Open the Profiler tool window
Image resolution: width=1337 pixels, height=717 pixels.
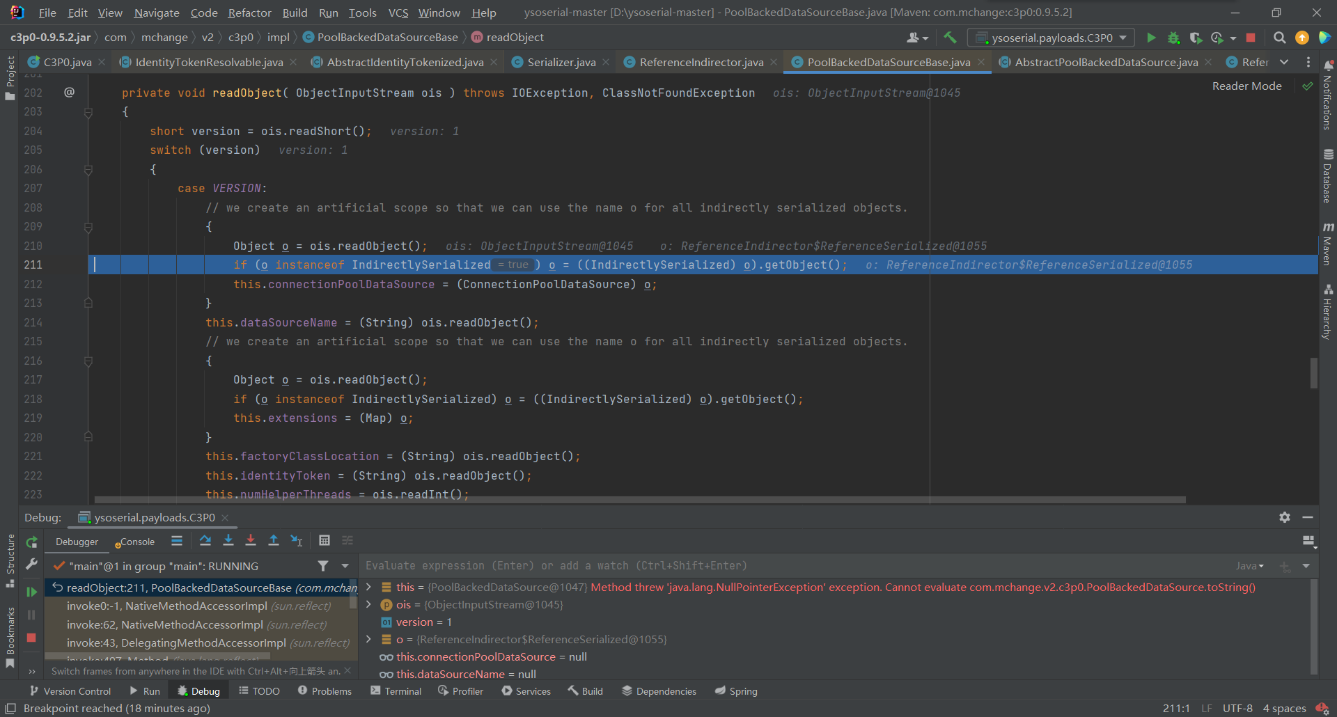point(460,691)
